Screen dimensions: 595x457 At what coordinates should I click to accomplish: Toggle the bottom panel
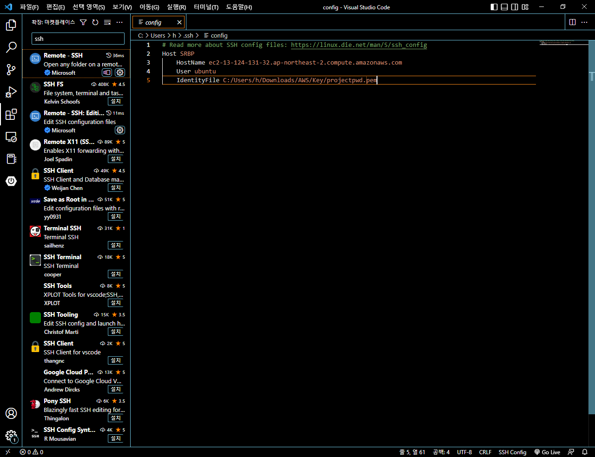pos(504,7)
